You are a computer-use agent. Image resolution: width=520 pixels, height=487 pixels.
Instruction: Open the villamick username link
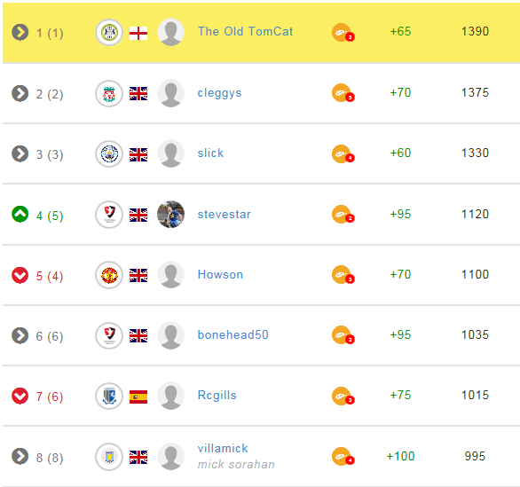(x=223, y=449)
